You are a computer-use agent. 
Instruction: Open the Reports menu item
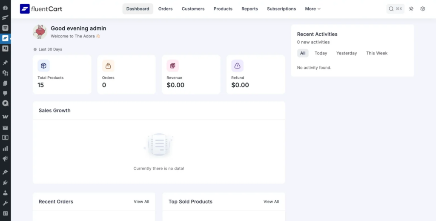click(x=250, y=9)
